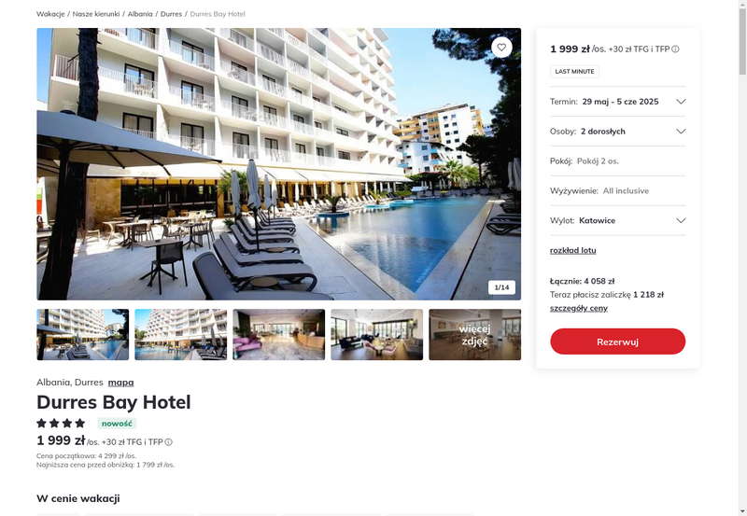Select the lobby reception thumbnail
The image size is (747, 516).
click(278, 335)
